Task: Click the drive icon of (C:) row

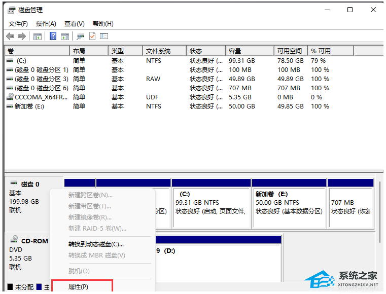Action: click(x=10, y=60)
